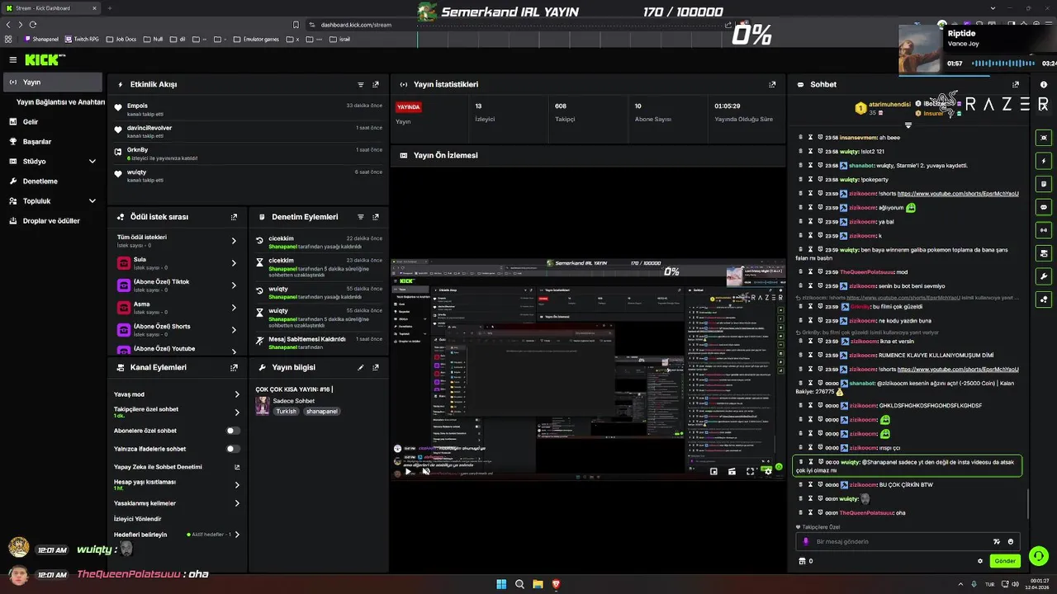Pop out the Sohbet chat panel
This screenshot has height=594, width=1057.
[1016, 84]
